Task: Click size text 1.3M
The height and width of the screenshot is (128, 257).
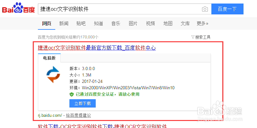Action: coord(86,75)
